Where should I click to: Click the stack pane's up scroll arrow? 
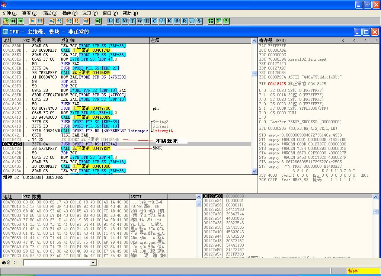375,197
